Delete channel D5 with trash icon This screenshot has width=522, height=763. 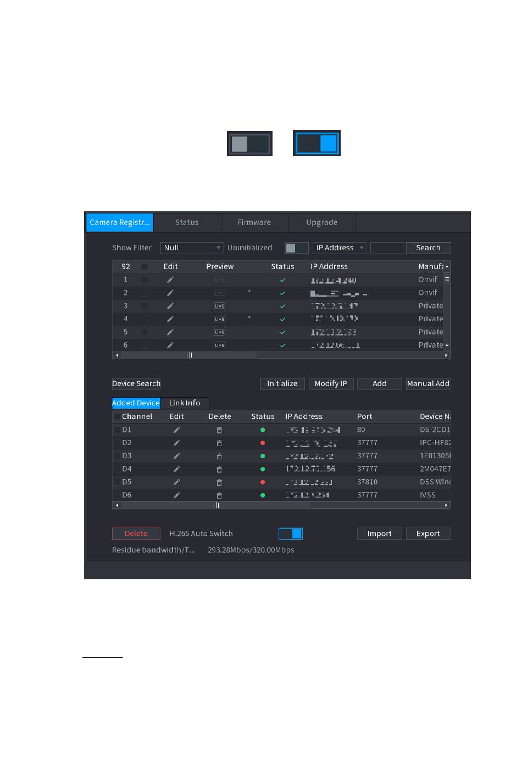pyautogui.click(x=219, y=482)
